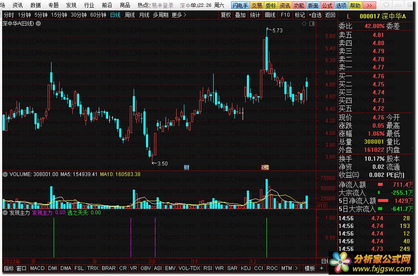Click 叠加 overlay button

coord(240,15)
